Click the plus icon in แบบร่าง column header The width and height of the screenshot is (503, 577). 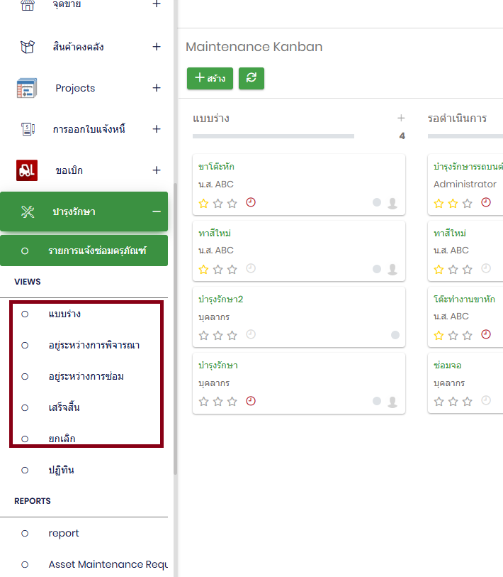pyautogui.click(x=401, y=118)
